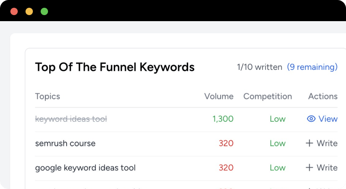The height and width of the screenshot is (189, 346).
Task: Open the 9 remaining link
Action: point(312,67)
